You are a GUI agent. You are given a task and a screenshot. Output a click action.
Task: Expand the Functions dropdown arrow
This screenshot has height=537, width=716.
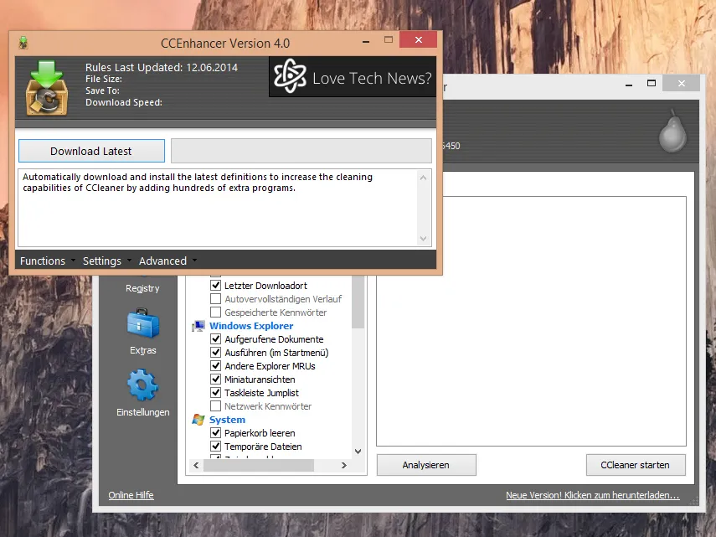(x=73, y=261)
